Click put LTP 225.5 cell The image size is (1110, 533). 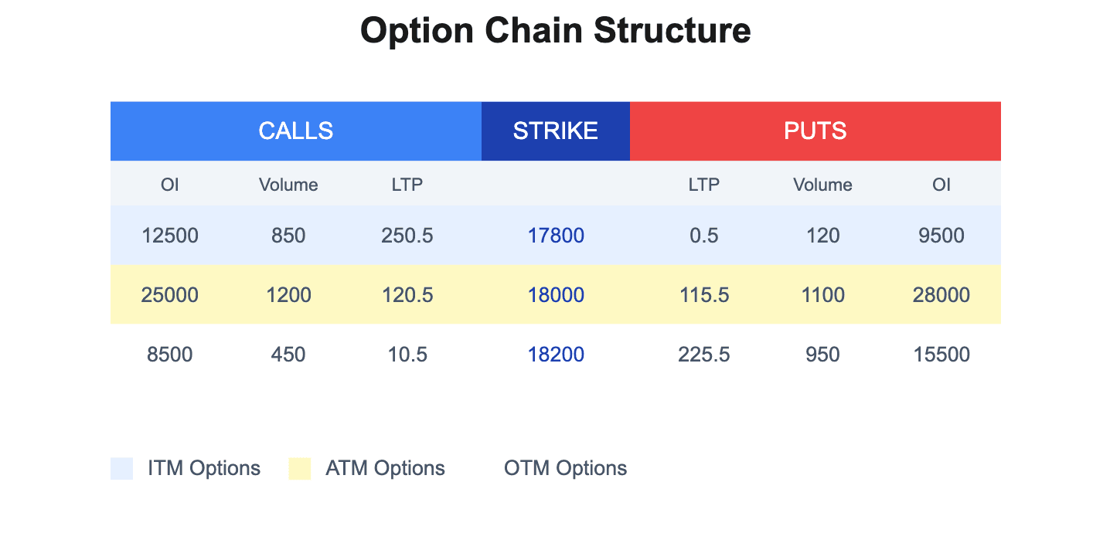(703, 355)
